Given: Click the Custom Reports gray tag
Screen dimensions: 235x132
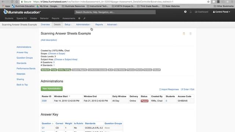Looking at the screenshot, I should (x=79, y=70).
